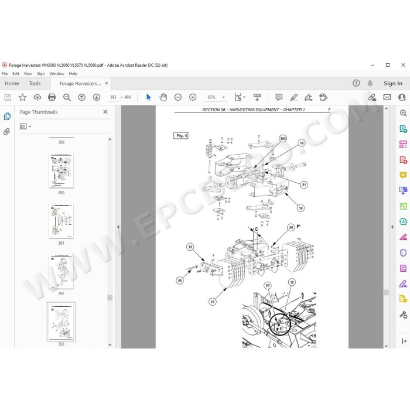This screenshot has height=410, width=410.
Task: Open the search tool in right pane
Action: point(403,113)
